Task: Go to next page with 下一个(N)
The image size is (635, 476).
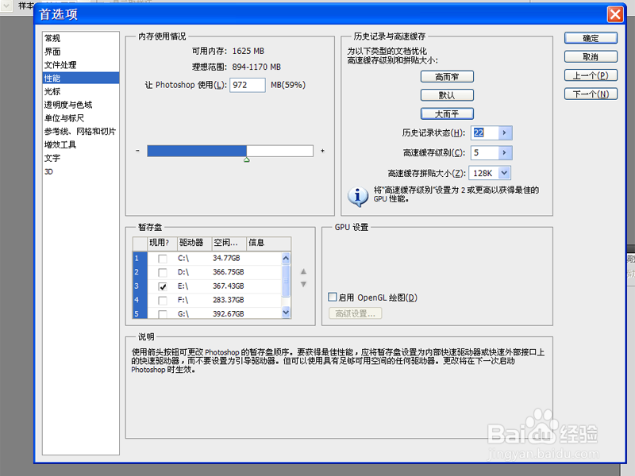Action: click(x=591, y=94)
